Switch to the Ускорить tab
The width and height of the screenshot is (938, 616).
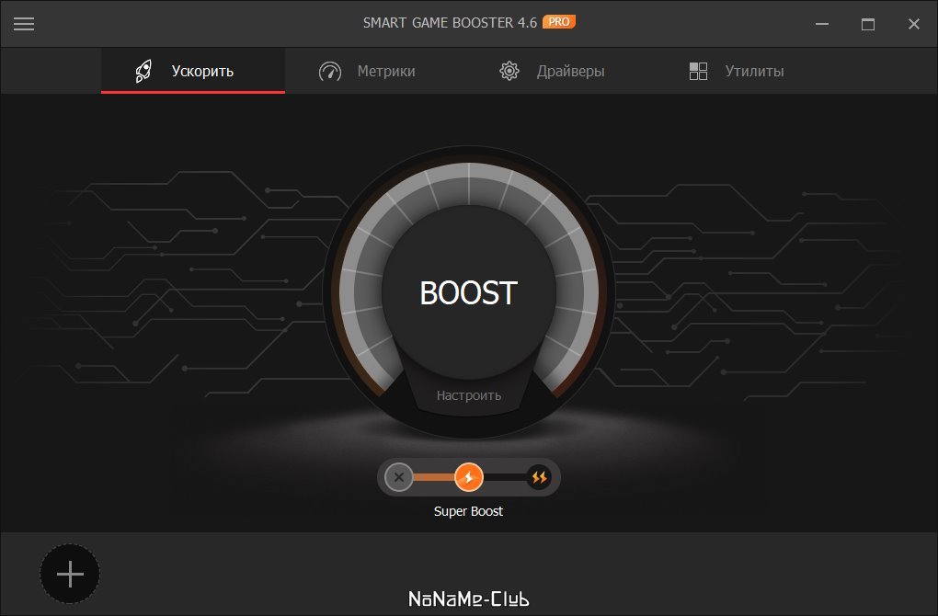pos(192,71)
